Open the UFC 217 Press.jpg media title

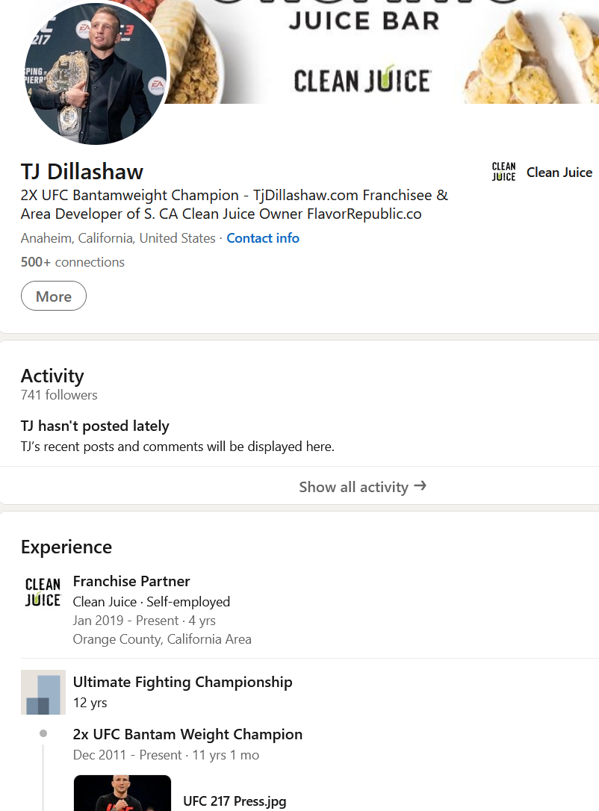point(235,801)
